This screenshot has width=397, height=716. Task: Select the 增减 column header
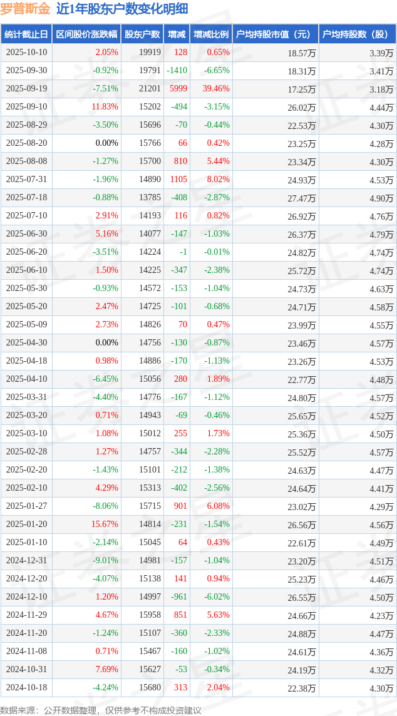177,34
